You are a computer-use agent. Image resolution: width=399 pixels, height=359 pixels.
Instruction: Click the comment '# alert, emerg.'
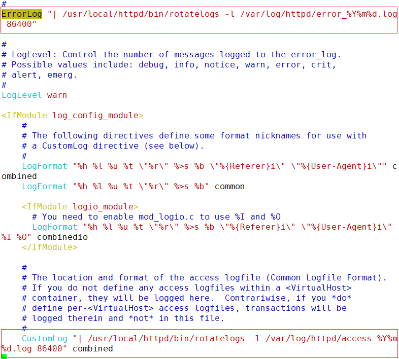coord(39,75)
